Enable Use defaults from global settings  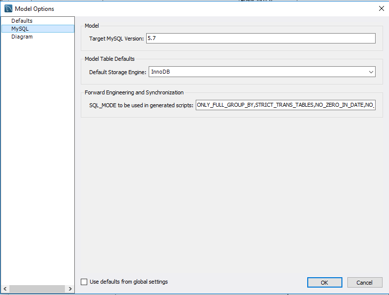84,282
